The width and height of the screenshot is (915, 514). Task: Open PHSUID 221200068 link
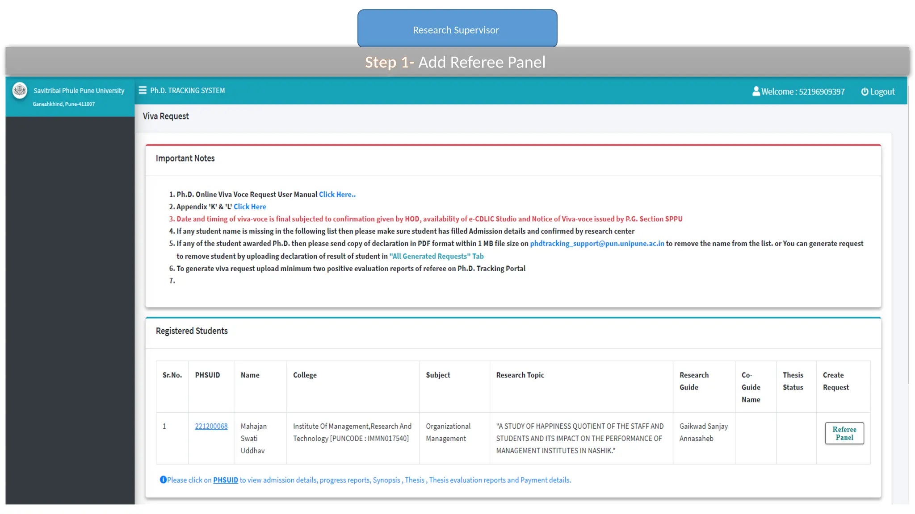point(211,426)
